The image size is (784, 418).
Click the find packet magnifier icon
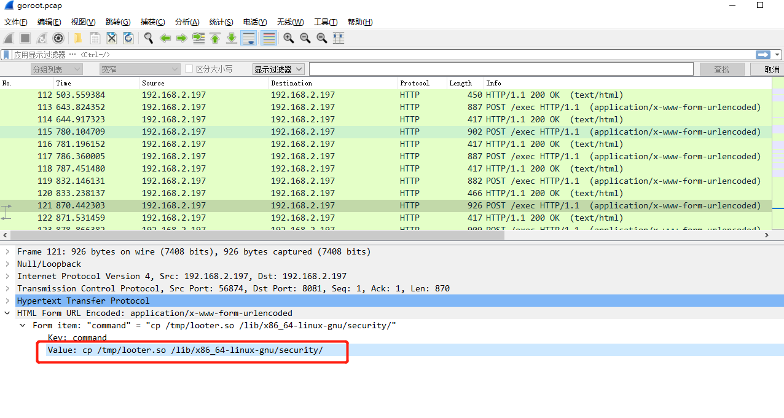[x=149, y=38]
